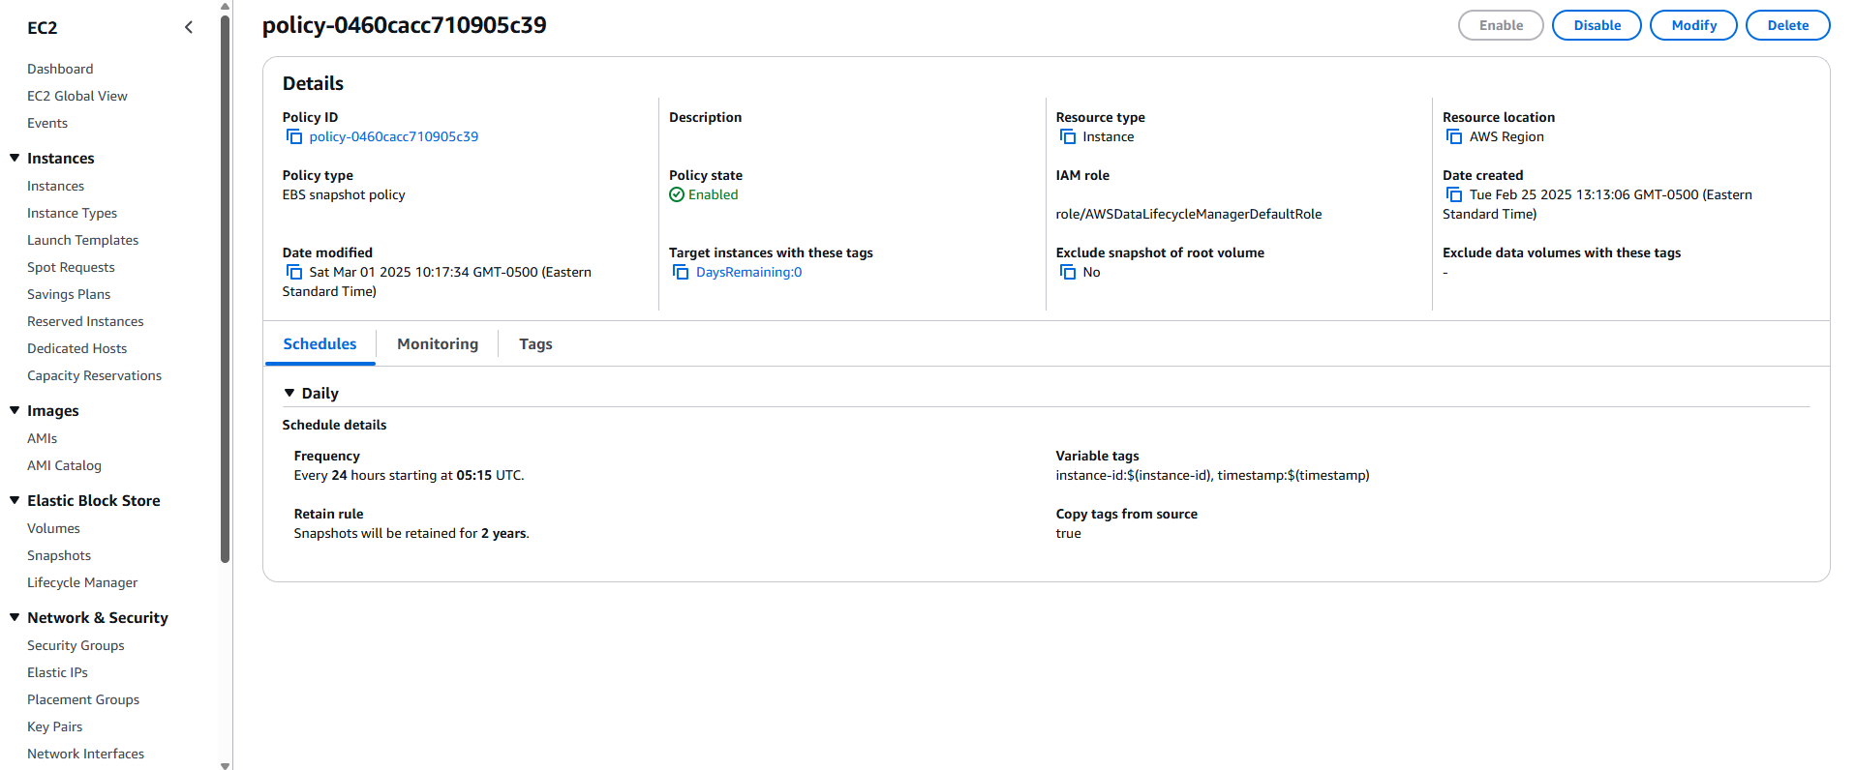The image size is (1856, 770).
Task: Copy the Exclude snapshot of root volume value
Action: pos(1067,272)
